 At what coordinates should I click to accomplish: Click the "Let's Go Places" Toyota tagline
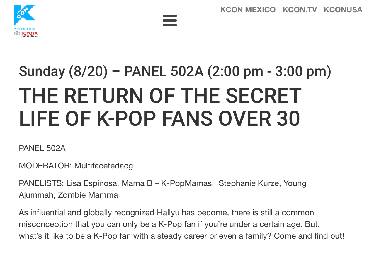click(29, 36)
